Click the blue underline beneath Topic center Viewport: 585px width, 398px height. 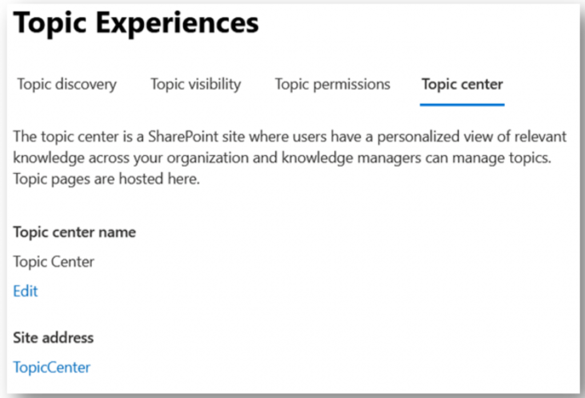click(x=462, y=105)
